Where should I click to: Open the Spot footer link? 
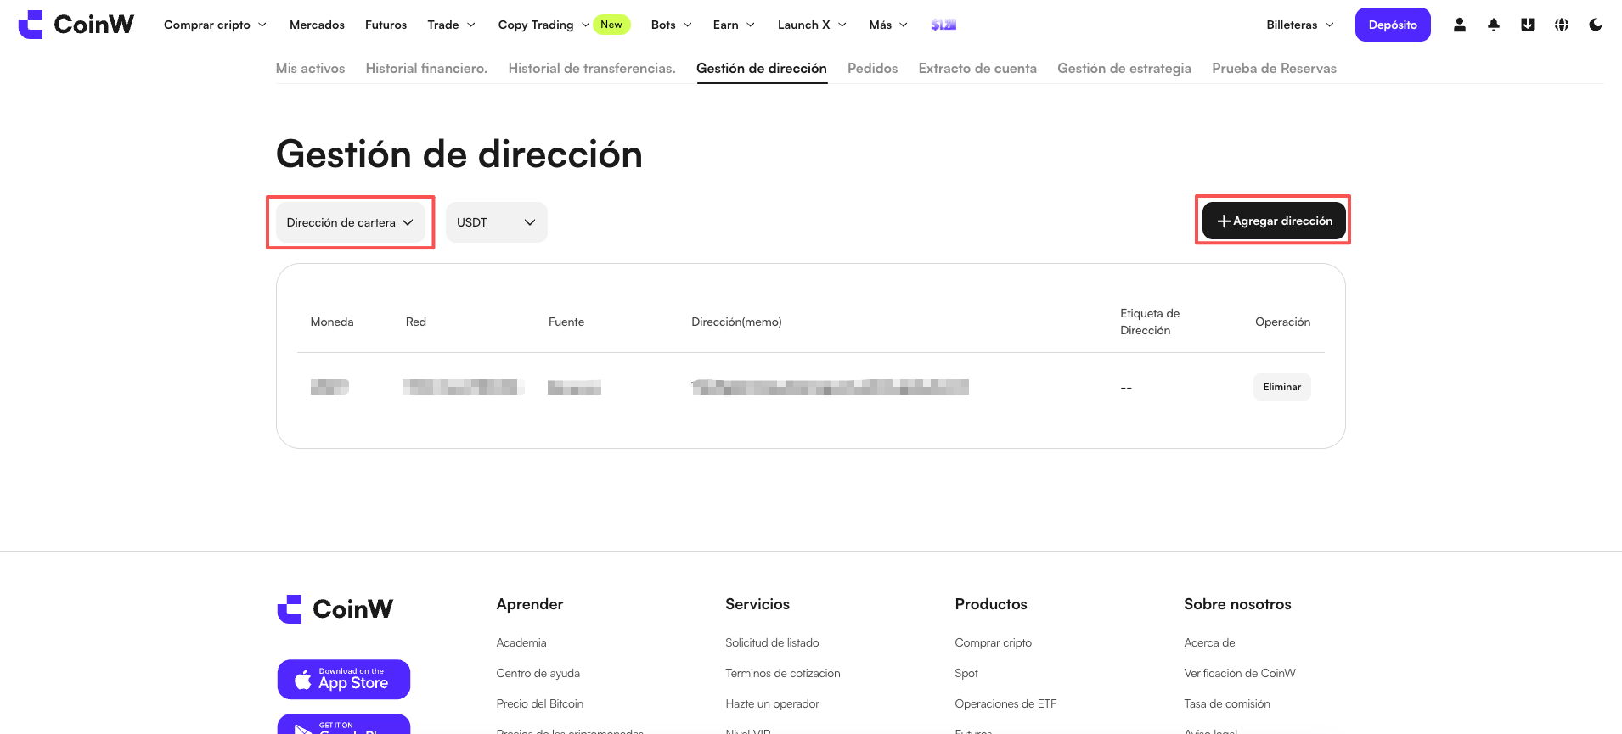click(x=966, y=673)
